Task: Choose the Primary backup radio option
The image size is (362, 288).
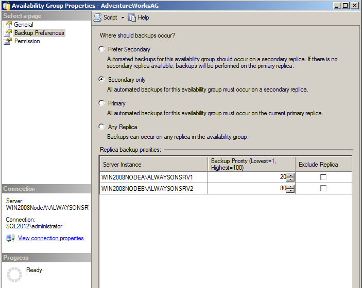Action: 101,103
